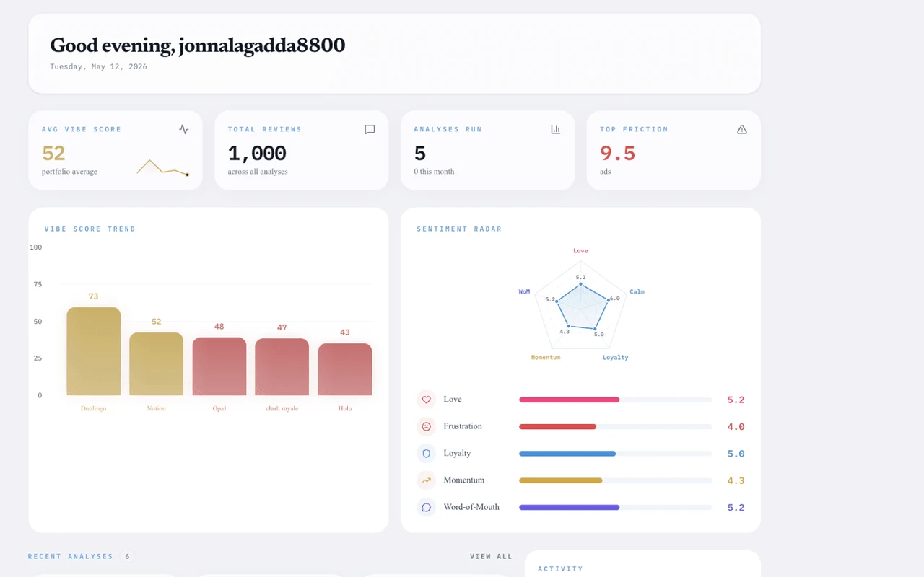Click the Recent Analyses heading
Image resolution: width=924 pixels, height=577 pixels.
point(71,557)
